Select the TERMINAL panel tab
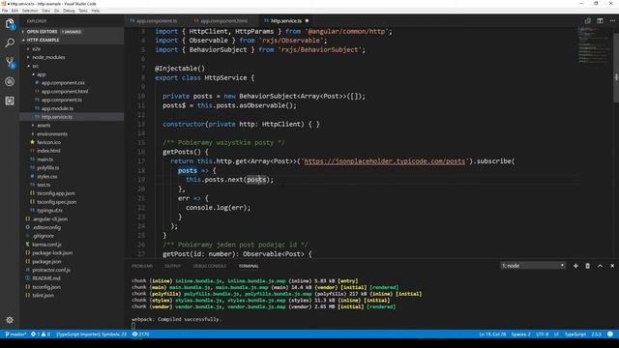 (249, 266)
